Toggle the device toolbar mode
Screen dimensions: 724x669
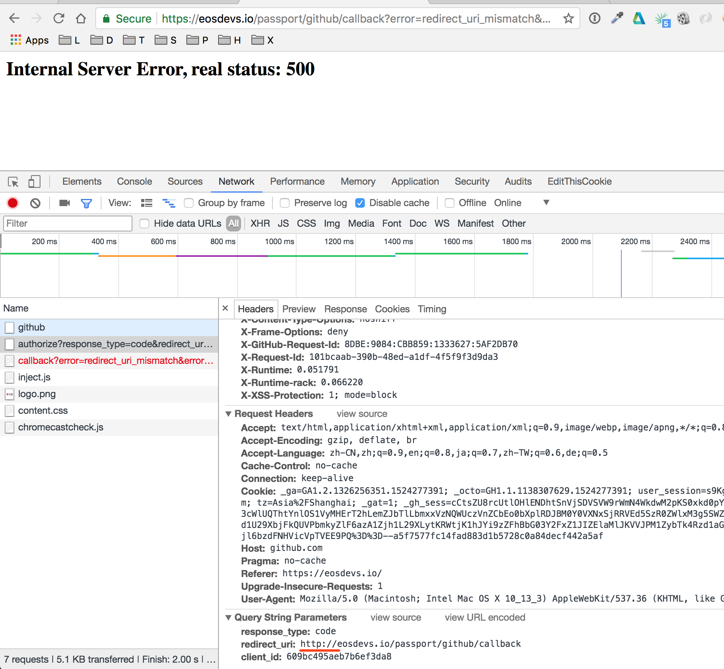(x=34, y=182)
